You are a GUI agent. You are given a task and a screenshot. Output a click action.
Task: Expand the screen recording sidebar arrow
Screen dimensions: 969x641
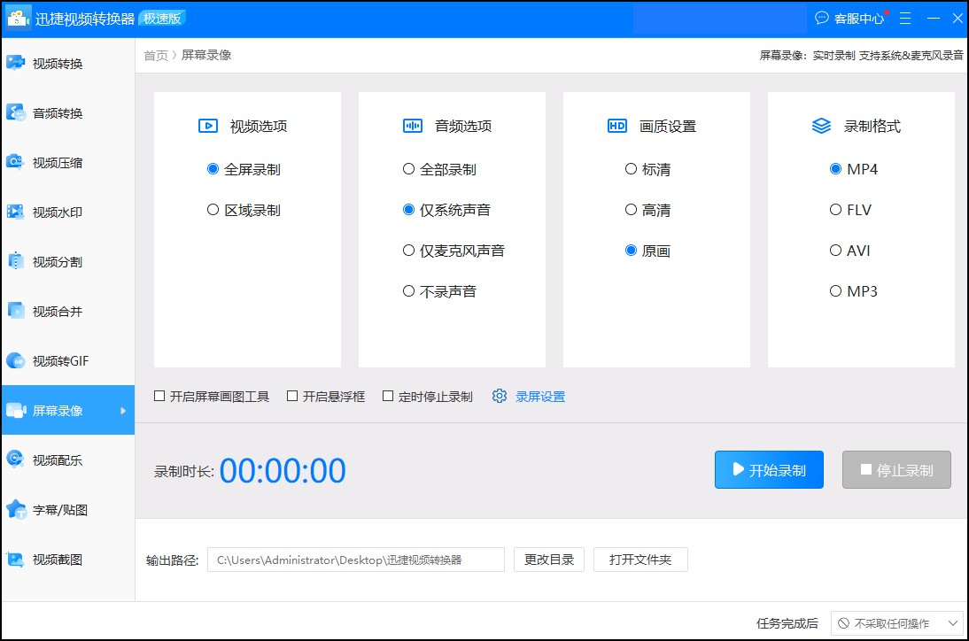[x=123, y=410]
